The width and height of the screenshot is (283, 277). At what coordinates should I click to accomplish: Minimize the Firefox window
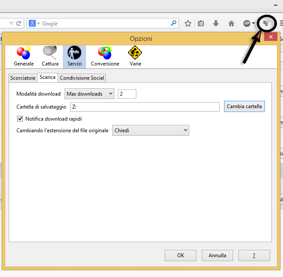pyautogui.click(x=276, y=5)
